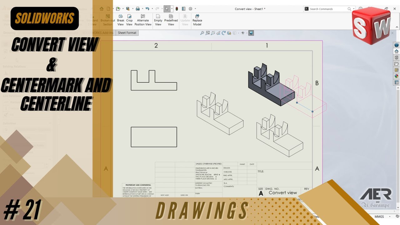Toggle the highlighted heads-up view button
The image size is (400, 225).
pos(251,33)
